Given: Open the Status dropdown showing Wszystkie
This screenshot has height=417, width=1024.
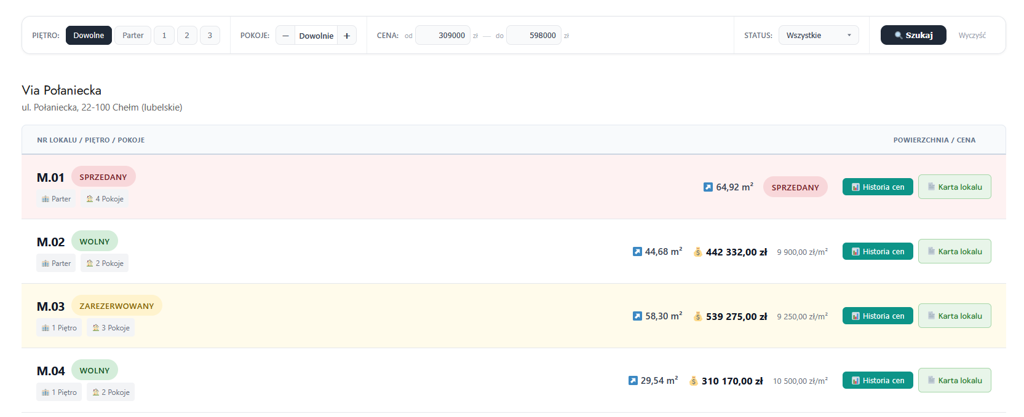Looking at the screenshot, I should pos(818,36).
